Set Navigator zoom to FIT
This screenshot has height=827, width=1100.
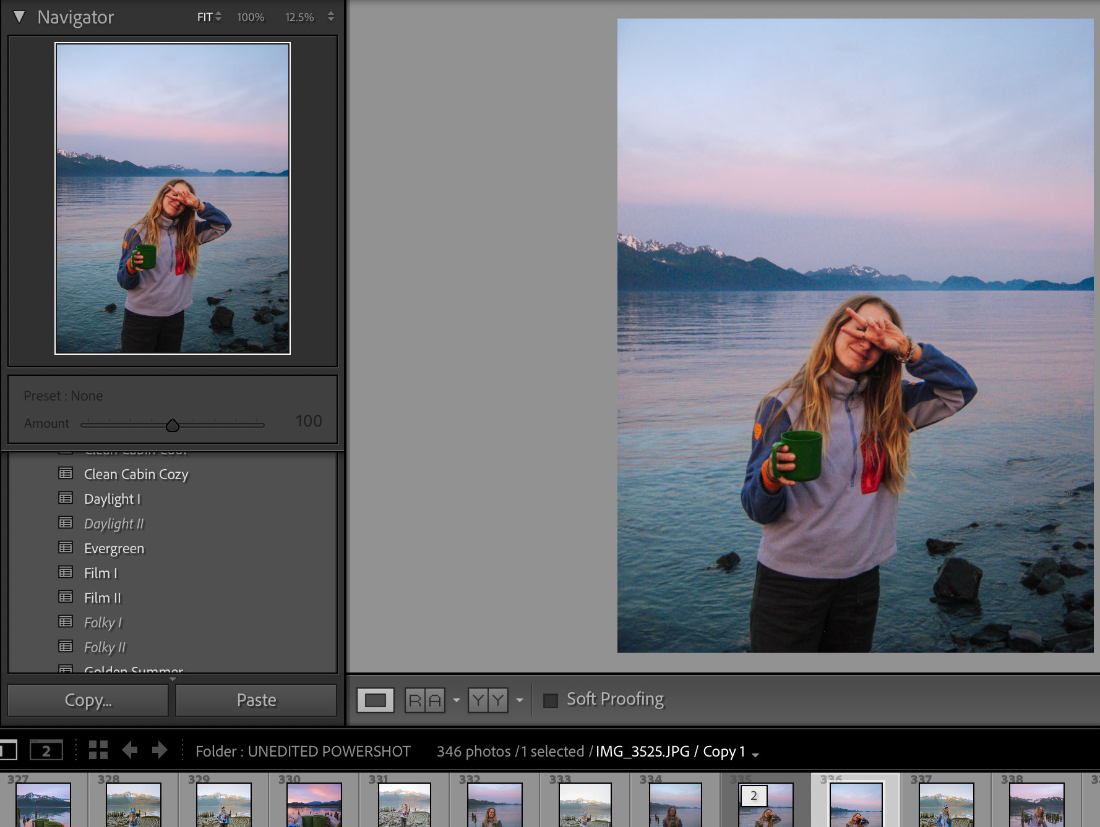(205, 17)
